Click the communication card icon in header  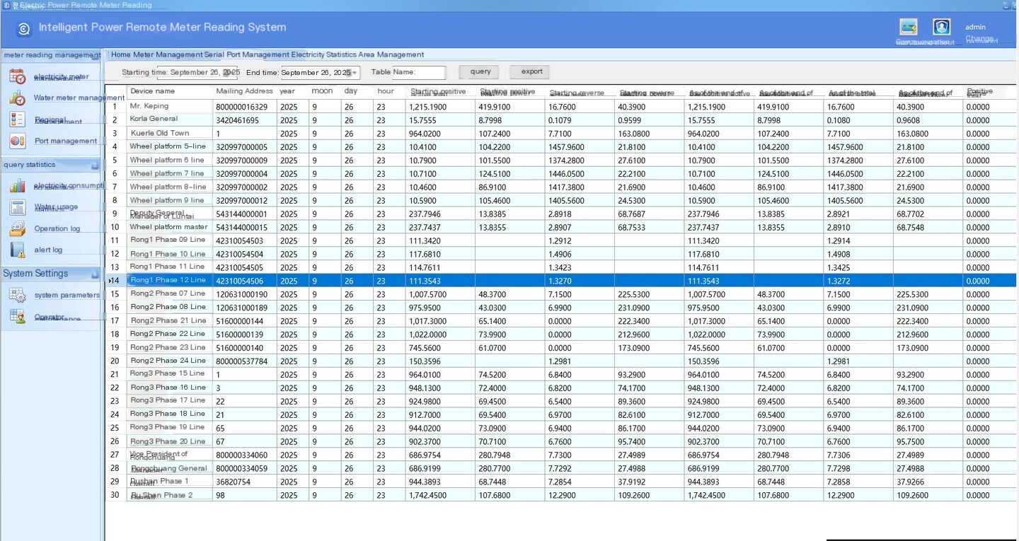pyautogui.click(x=909, y=27)
